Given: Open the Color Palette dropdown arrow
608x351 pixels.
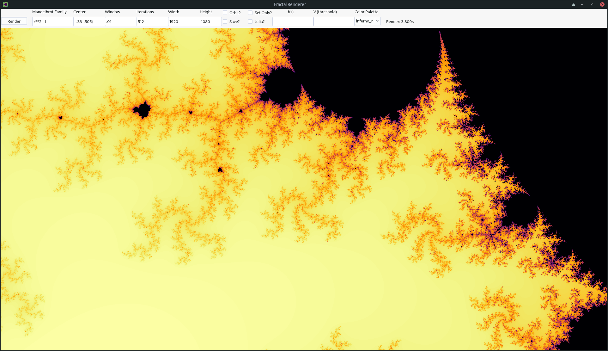Looking at the screenshot, I should coord(377,21).
